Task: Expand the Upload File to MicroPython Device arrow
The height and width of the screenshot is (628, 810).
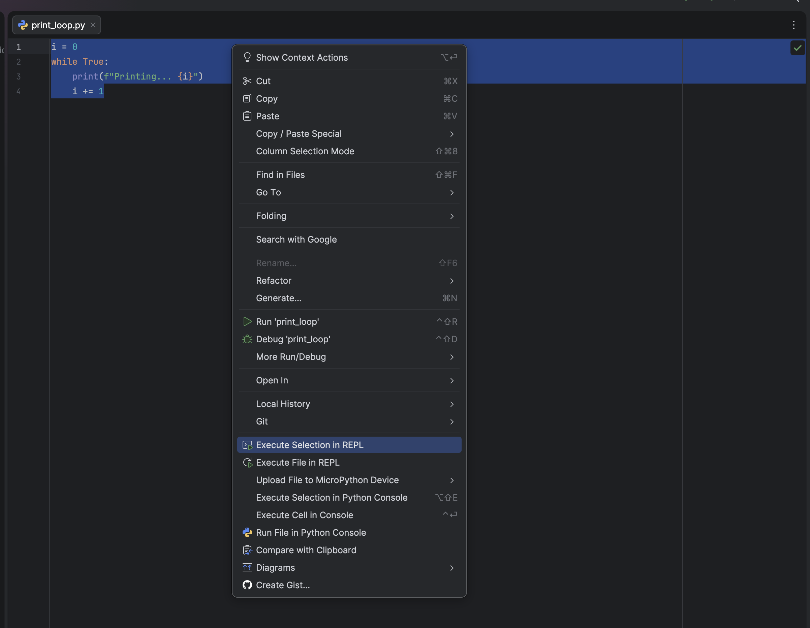Action: point(452,480)
